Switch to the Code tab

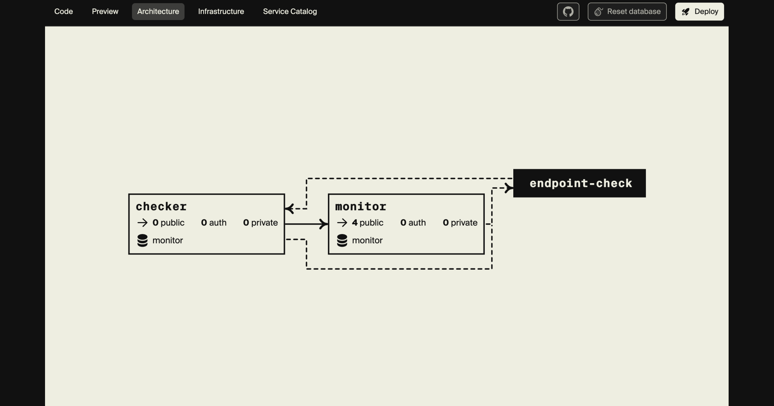[x=64, y=12]
